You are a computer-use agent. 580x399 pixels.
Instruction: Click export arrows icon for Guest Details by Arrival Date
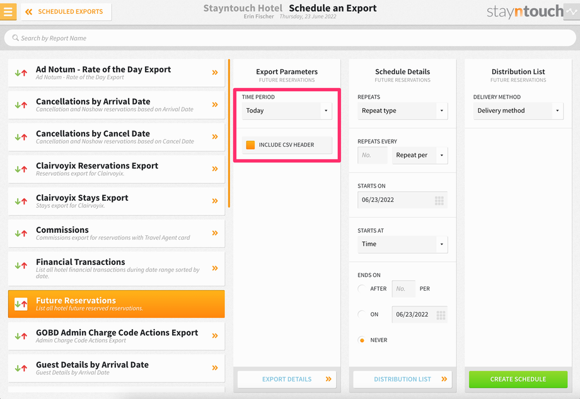coord(21,368)
